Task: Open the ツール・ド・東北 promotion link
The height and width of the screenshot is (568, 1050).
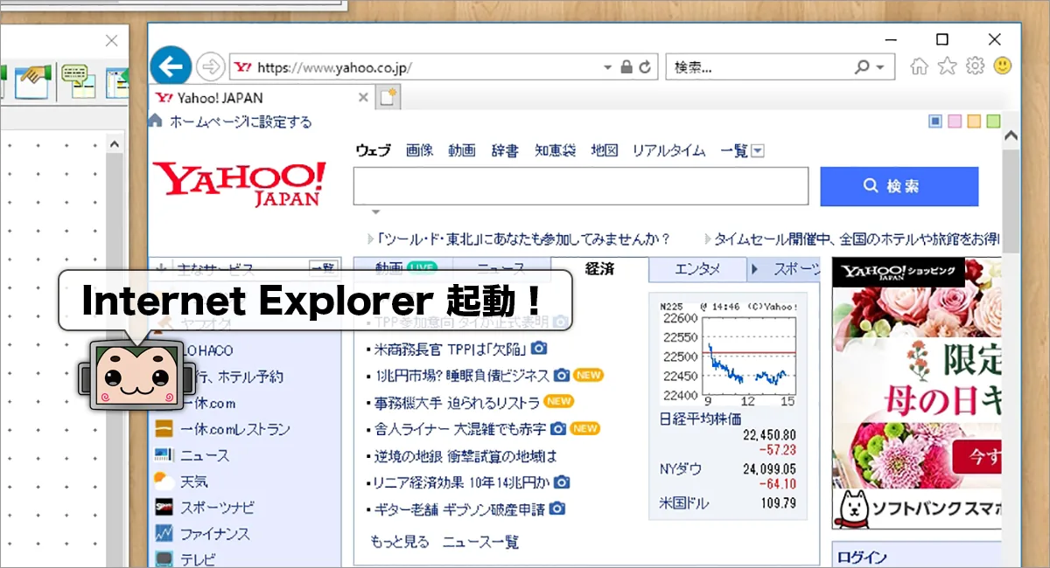Action: point(524,239)
